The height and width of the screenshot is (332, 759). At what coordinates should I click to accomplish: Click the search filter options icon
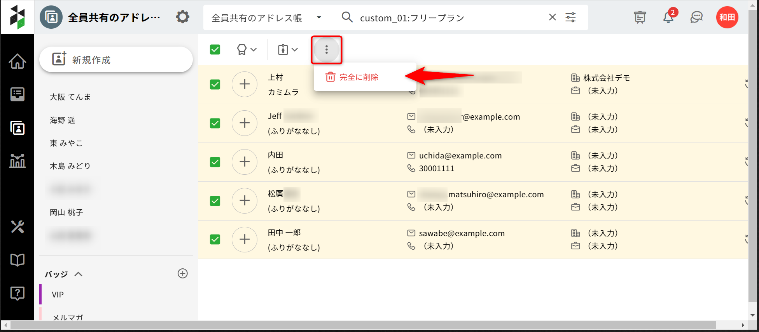(570, 17)
